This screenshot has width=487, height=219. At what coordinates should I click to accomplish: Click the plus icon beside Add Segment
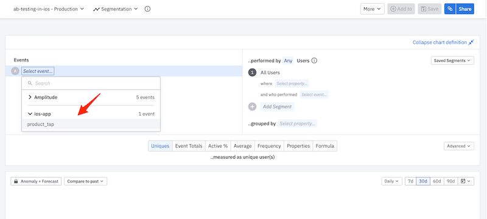pos(253,106)
